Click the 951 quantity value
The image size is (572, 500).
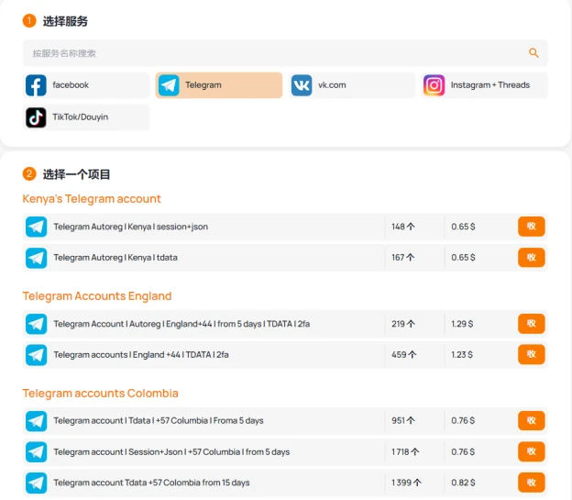tap(403, 421)
